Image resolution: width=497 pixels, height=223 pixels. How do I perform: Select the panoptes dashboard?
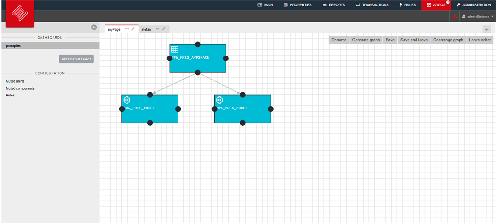pos(50,46)
